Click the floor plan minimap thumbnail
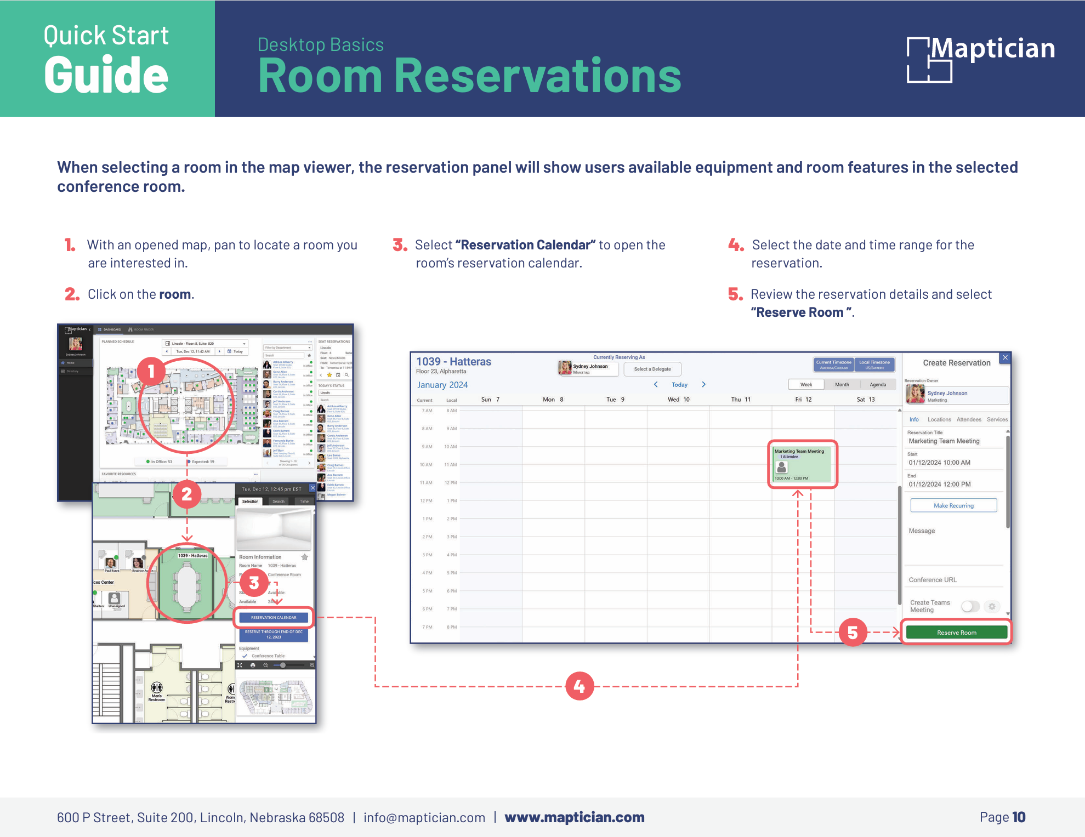1085x837 pixels. click(x=276, y=696)
